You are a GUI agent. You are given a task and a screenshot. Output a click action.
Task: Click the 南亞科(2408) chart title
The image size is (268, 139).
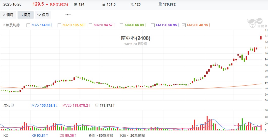pos(136,38)
